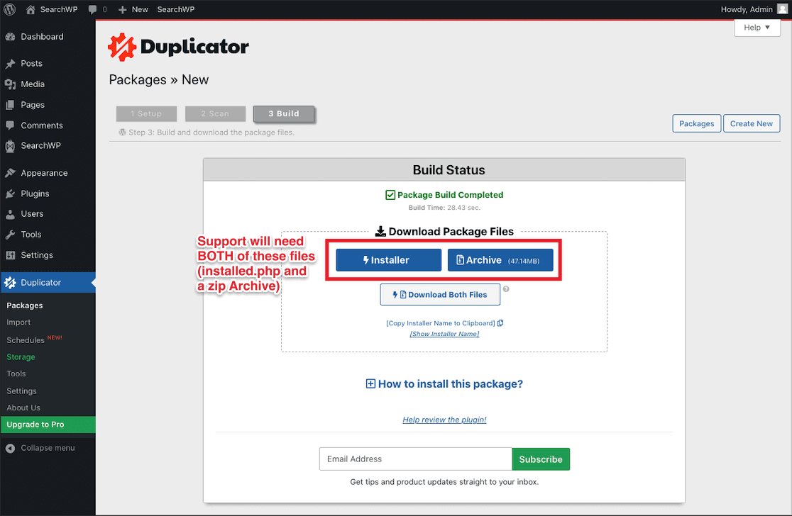This screenshot has height=516, width=792.
Task: Click the Plugins icon in sidebar
Action: pyautogui.click(x=10, y=193)
